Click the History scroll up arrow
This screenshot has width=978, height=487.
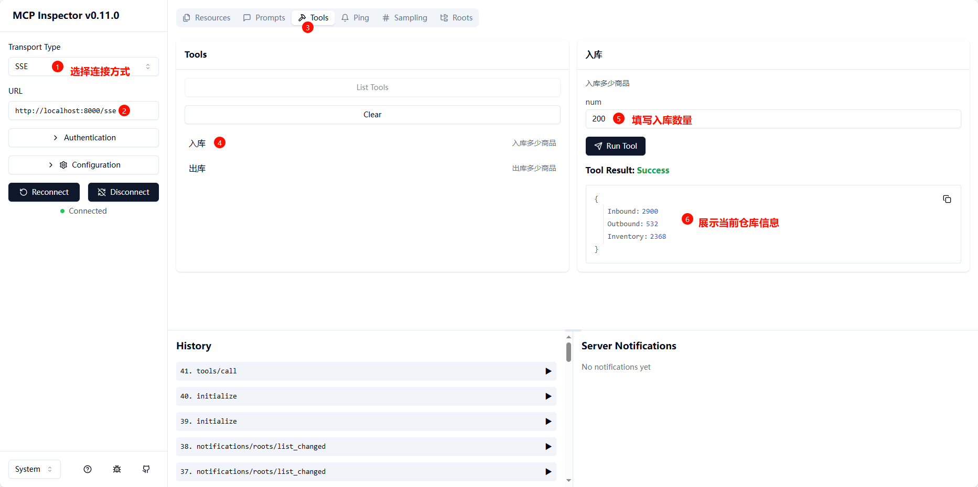coord(568,337)
